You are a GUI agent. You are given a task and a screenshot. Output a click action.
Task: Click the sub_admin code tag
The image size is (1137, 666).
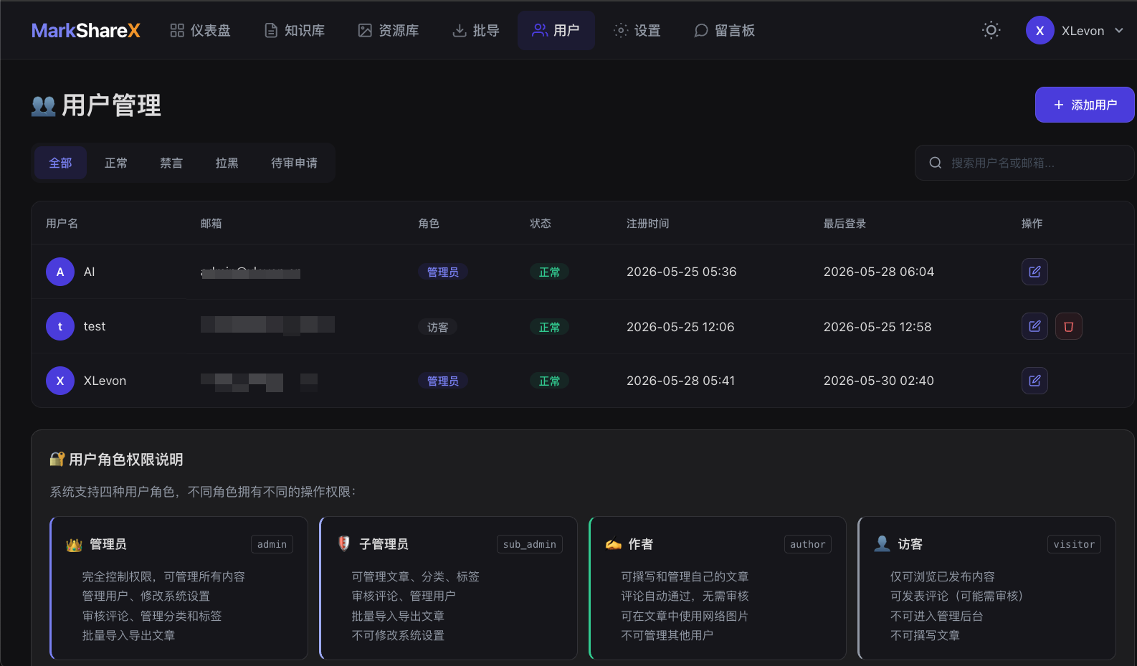pyautogui.click(x=530, y=544)
